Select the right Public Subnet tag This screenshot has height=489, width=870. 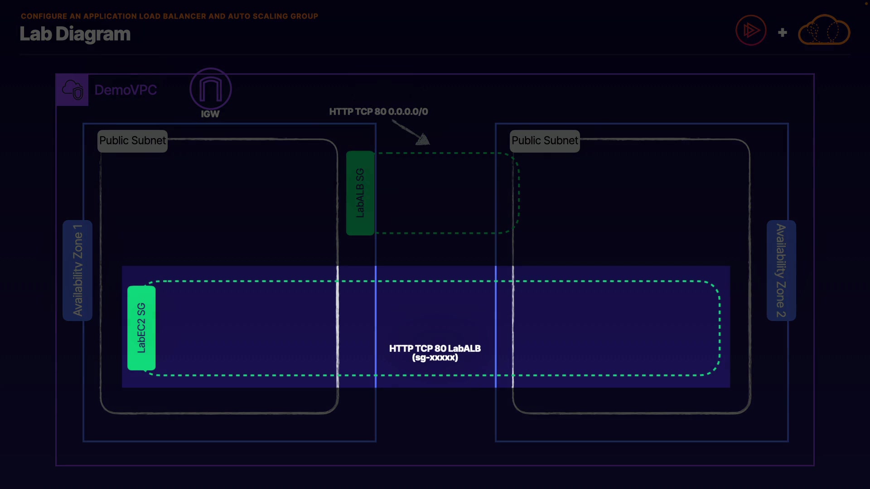pyautogui.click(x=545, y=141)
